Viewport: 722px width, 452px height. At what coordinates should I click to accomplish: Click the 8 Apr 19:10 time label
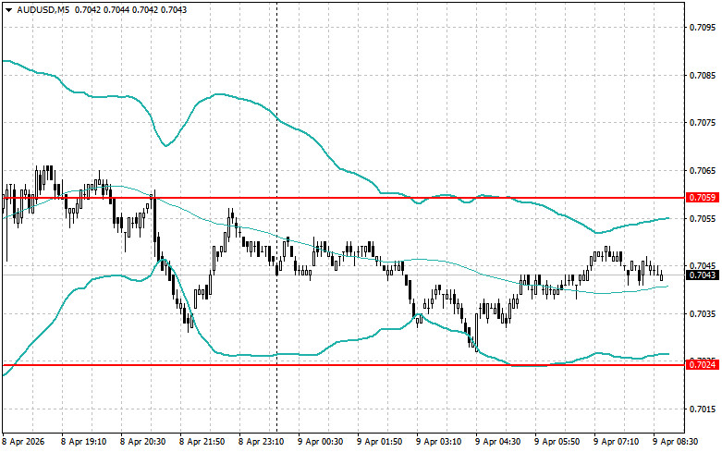pos(84,442)
